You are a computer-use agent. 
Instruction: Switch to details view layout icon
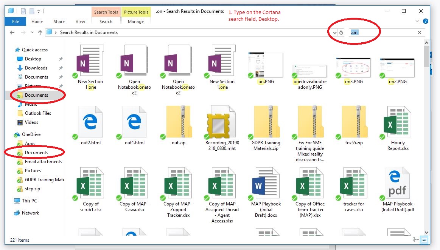pos(416,240)
